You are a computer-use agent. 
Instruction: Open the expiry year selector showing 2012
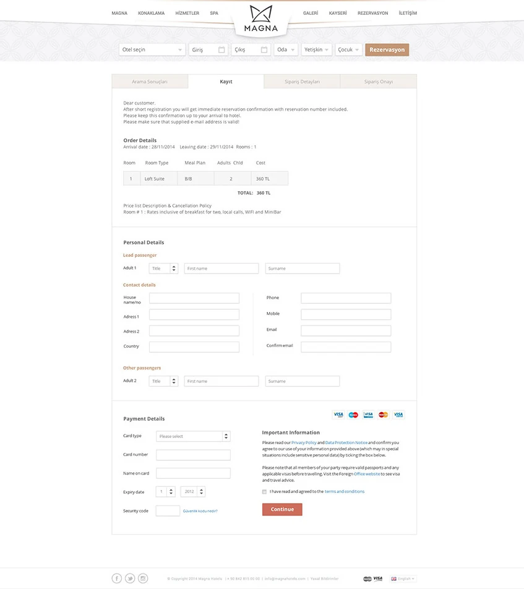pyautogui.click(x=192, y=491)
